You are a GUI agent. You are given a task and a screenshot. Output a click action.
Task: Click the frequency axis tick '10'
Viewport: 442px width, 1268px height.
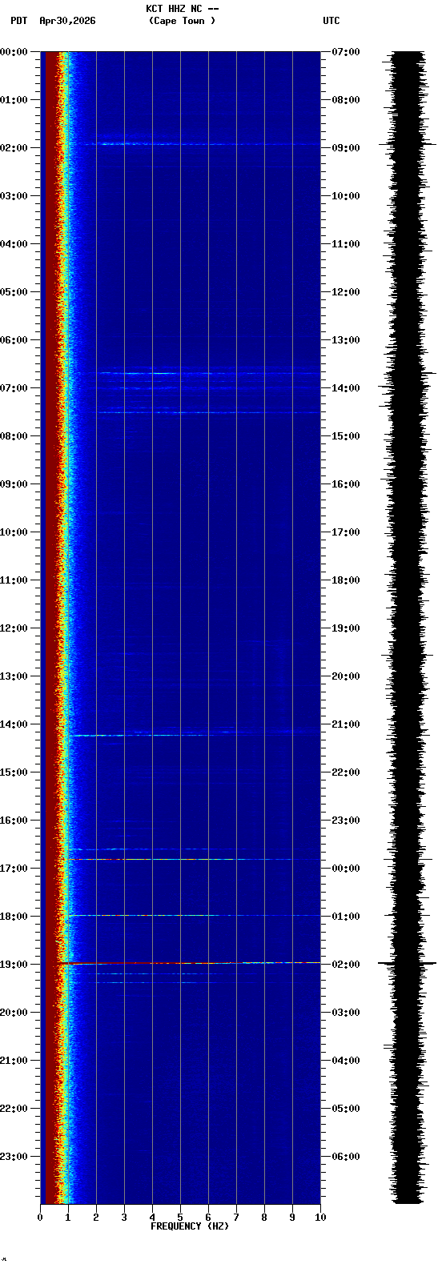[320, 1218]
